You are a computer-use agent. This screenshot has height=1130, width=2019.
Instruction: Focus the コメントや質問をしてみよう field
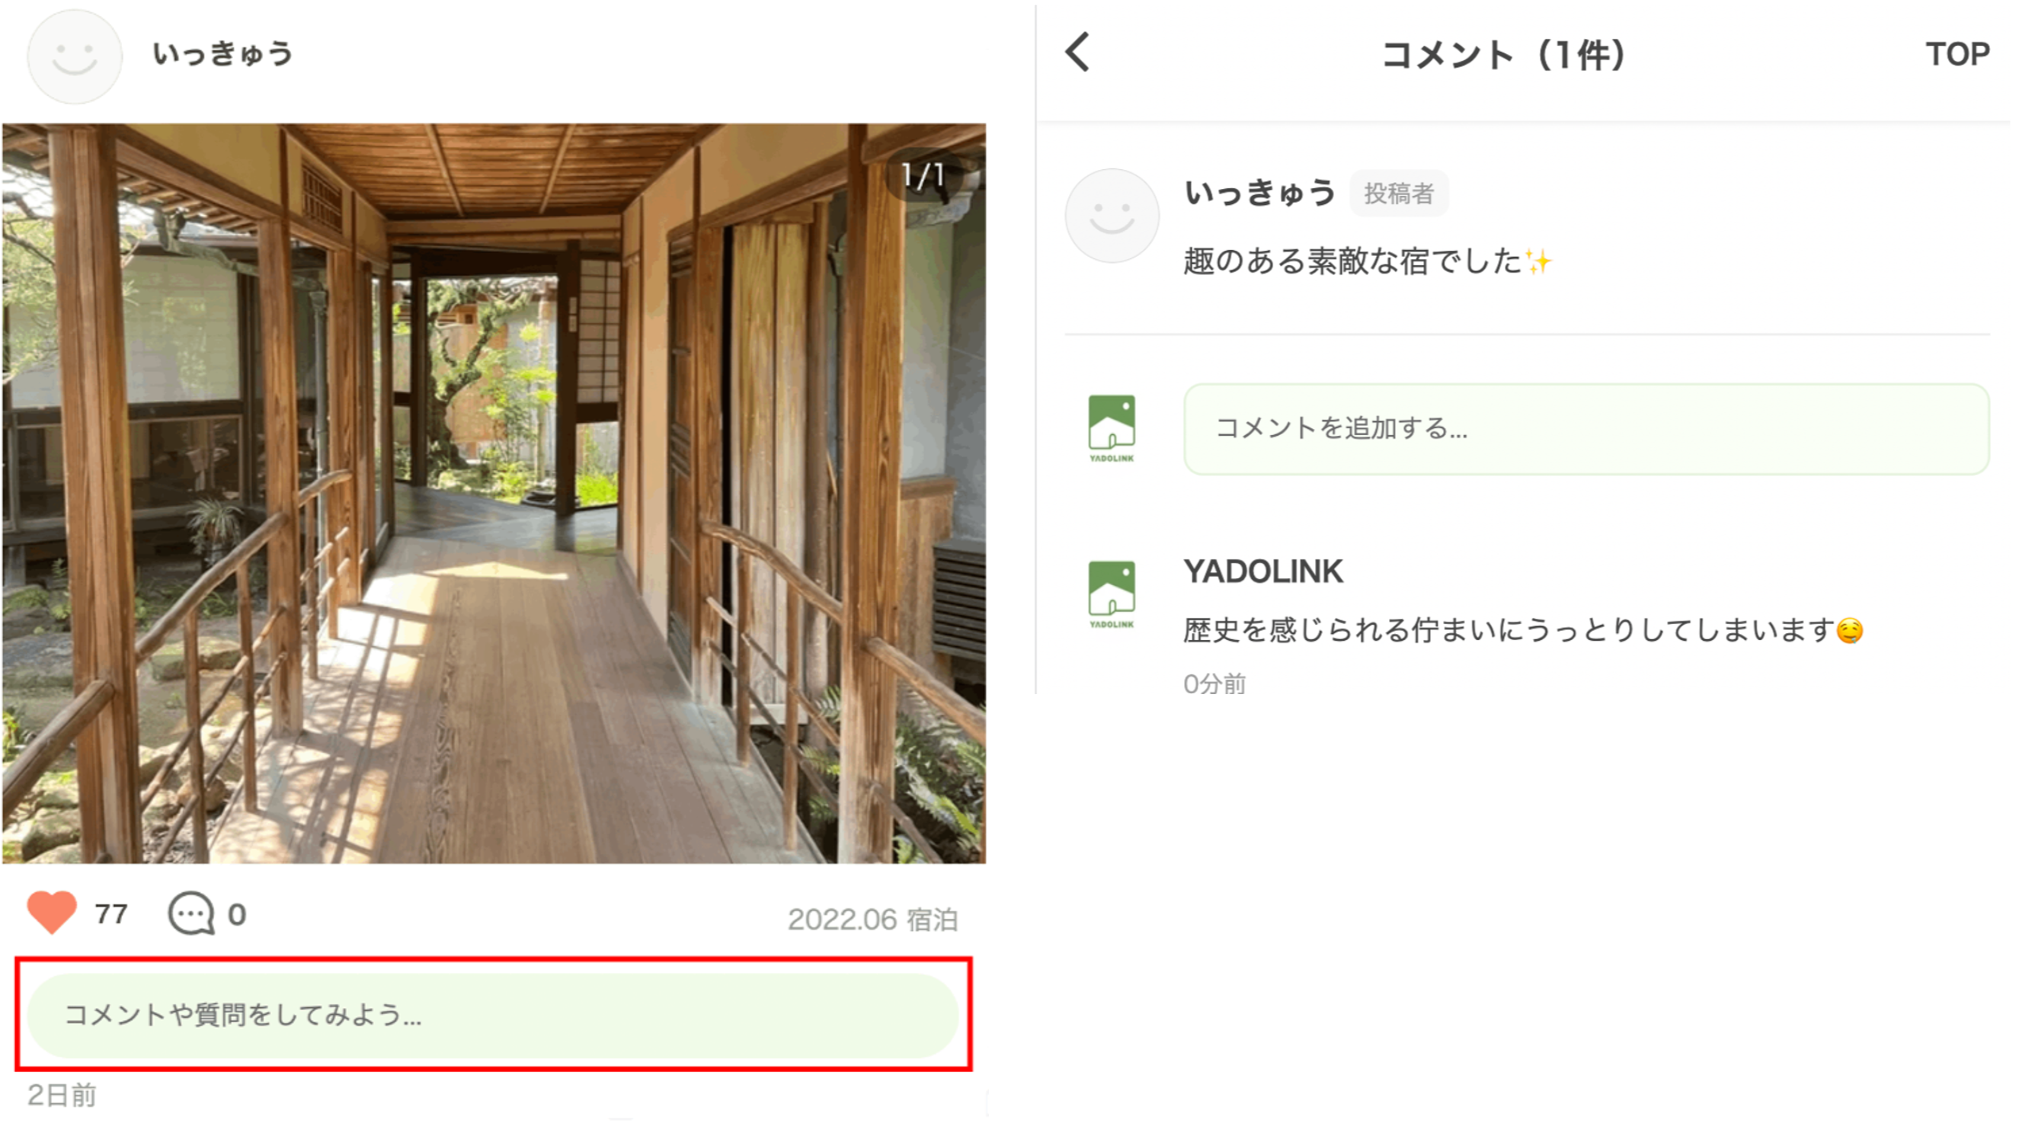pos(493,1015)
